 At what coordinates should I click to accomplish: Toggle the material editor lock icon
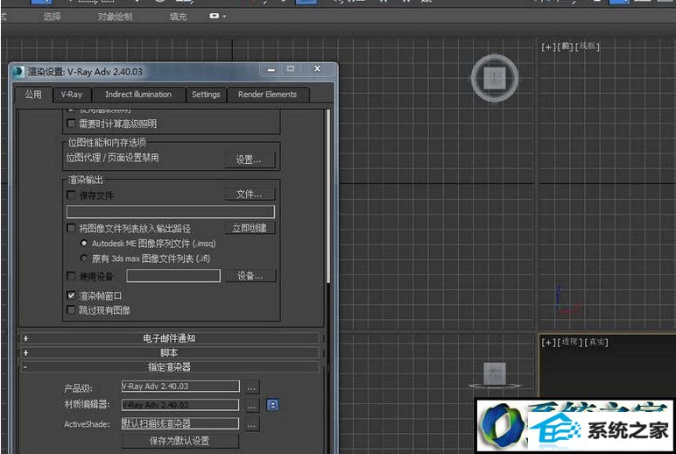click(x=272, y=405)
